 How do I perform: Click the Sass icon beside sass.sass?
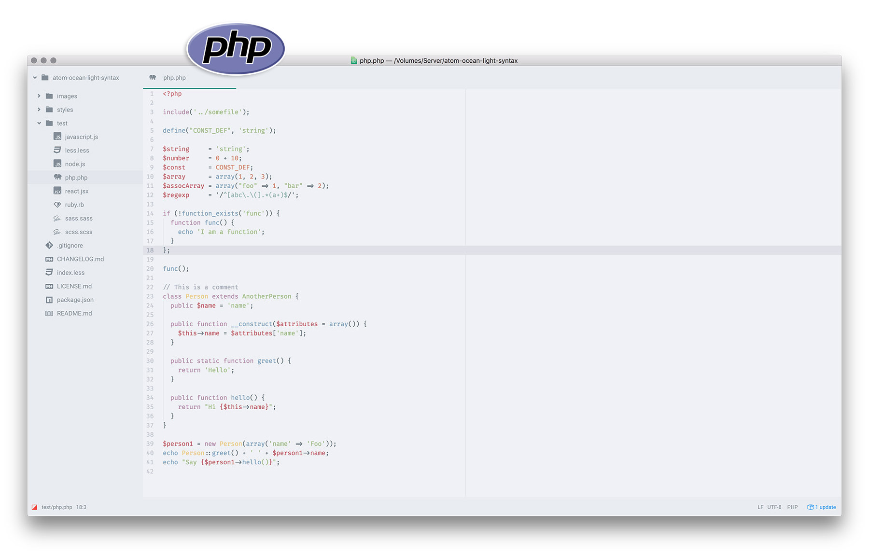[57, 218]
